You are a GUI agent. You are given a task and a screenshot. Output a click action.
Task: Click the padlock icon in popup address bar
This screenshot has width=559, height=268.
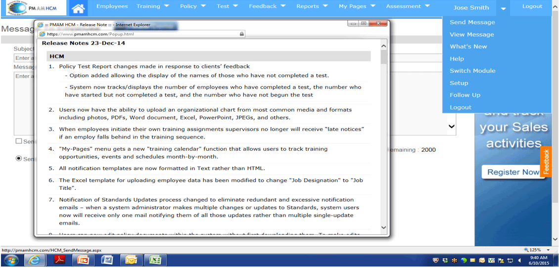tap(241, 34)
